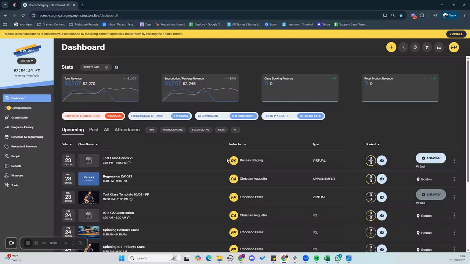The image size is (470, 264).
Task: View attendees for Regression CA1023
Action: point(382,179)
